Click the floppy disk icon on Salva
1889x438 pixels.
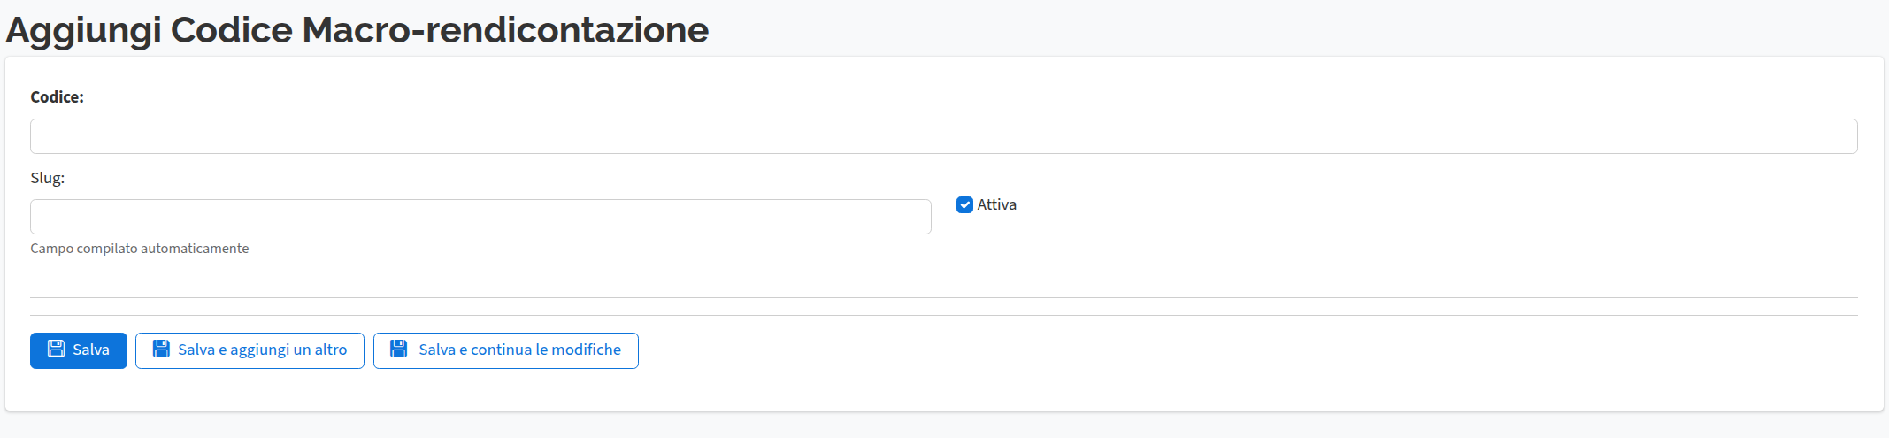(x=56, y=349)
